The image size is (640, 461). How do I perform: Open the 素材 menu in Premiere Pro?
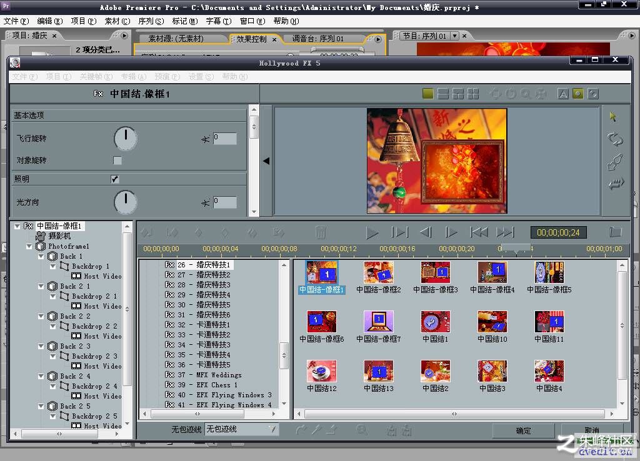click(x=117, y=21)
